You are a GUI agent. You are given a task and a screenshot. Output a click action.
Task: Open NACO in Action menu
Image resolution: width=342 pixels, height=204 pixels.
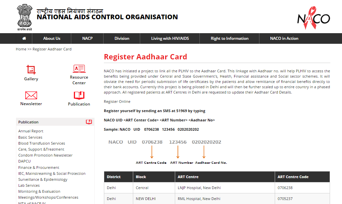(284, 38)
